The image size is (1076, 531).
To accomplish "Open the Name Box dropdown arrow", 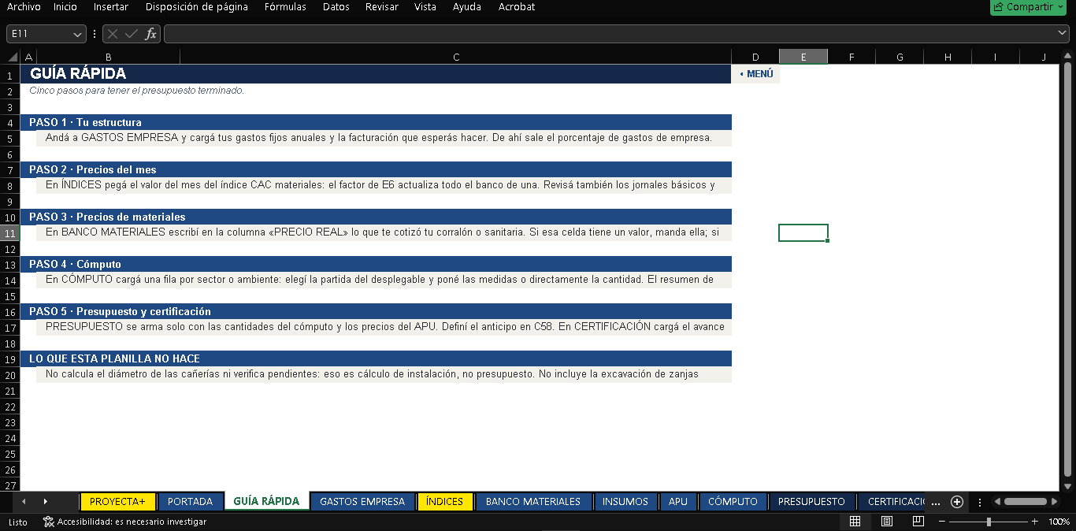I will click(77, 34).
